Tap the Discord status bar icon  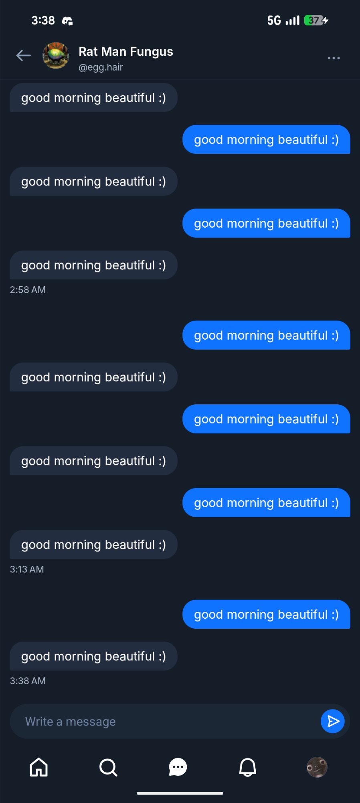click(67, 21)
